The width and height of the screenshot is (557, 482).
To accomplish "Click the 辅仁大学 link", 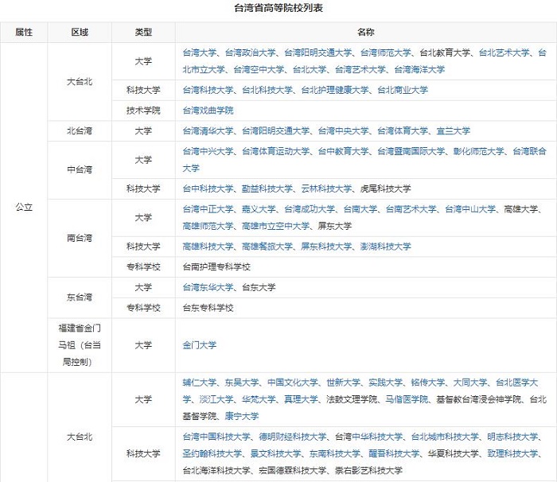I will (199, 383).
